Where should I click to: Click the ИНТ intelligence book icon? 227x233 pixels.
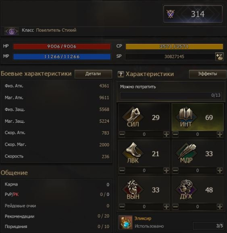186,116
